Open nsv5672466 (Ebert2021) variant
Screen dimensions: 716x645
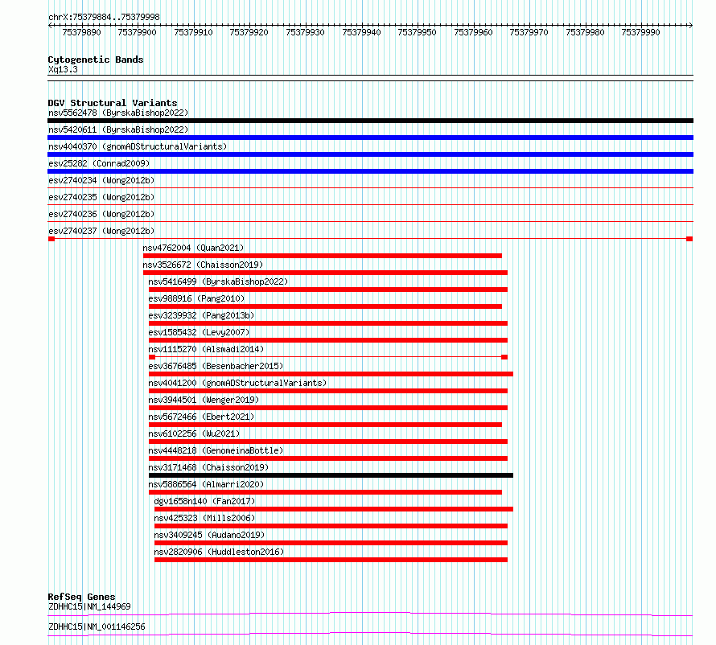(x=201, y=417)
